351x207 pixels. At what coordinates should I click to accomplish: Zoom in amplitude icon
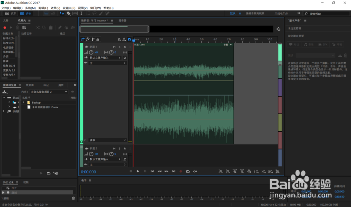(220, 172)
